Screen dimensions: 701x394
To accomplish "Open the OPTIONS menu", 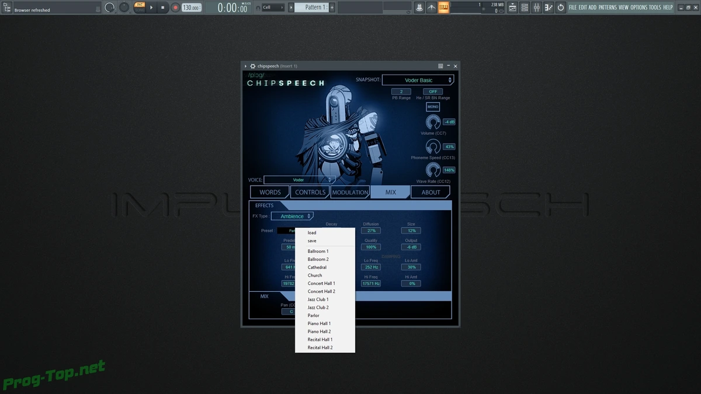I will click(x=639, y=8).
